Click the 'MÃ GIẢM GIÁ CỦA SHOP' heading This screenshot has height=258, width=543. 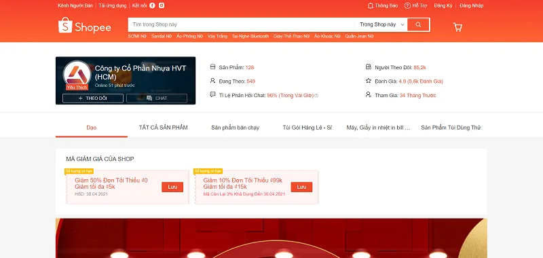click(x=100, y=159)
